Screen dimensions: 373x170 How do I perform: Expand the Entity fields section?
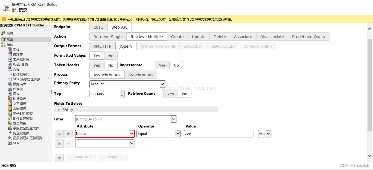(59, 109)
